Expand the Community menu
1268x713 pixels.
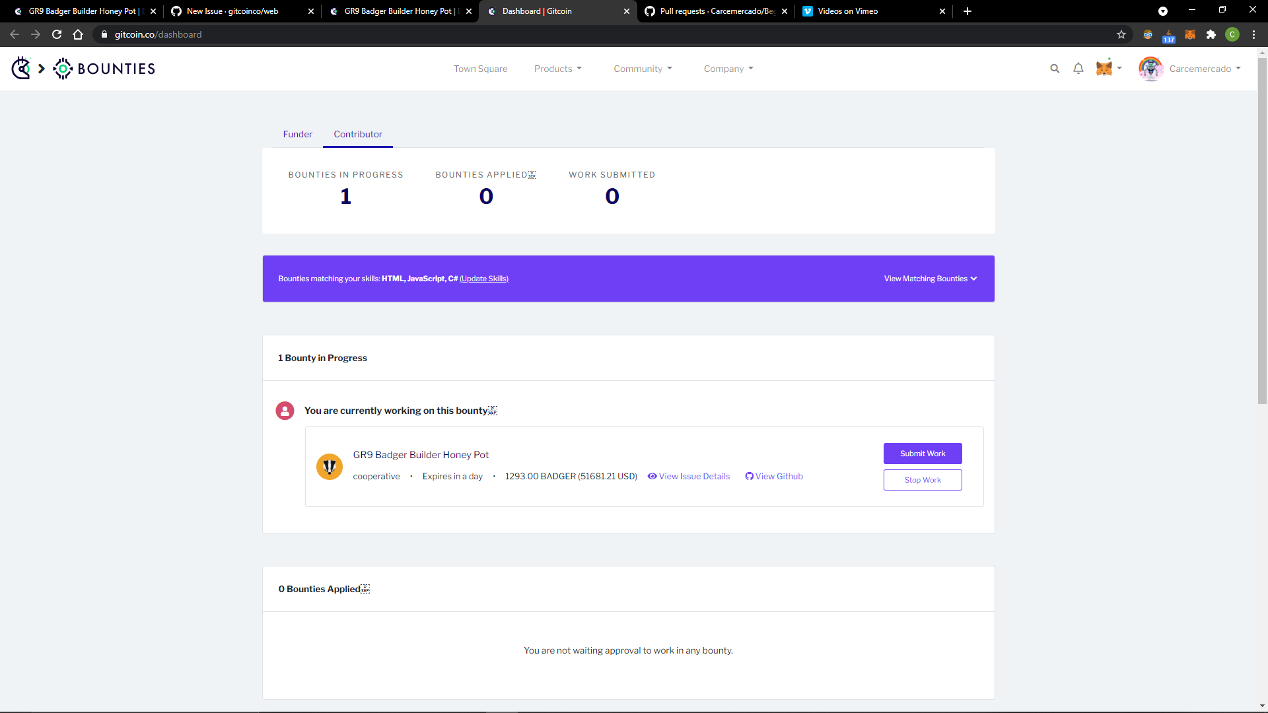pyautogui.click(x=643, y=69)
